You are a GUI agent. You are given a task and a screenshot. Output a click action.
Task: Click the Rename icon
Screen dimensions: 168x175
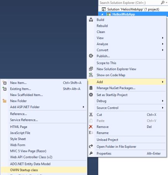(x=91, y=133)
